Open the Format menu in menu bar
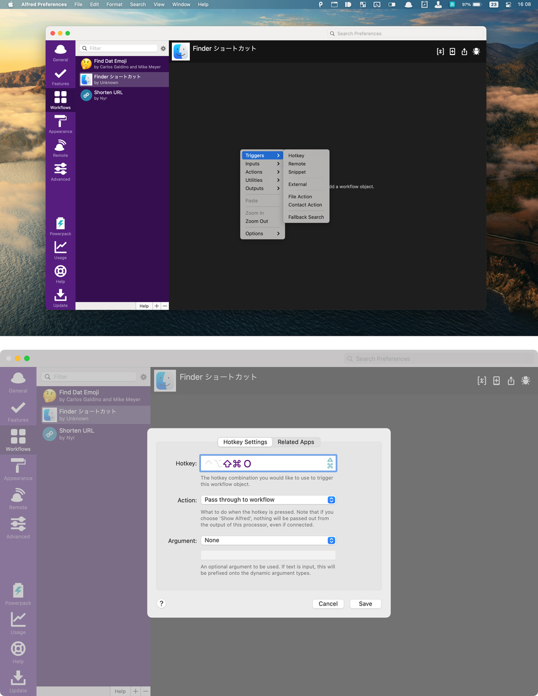Image resolution: width=538 pixels, height=696 pixels. 114,4
